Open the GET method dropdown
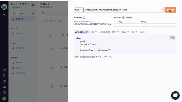The image size is (182, 102). pyautogui.click(x=79, y=10)
